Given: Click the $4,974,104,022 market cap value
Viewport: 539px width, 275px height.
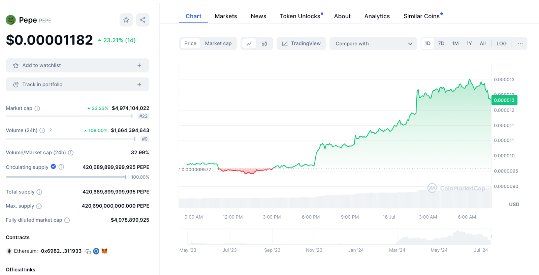Looking at the screenshot, I should 130,108.
